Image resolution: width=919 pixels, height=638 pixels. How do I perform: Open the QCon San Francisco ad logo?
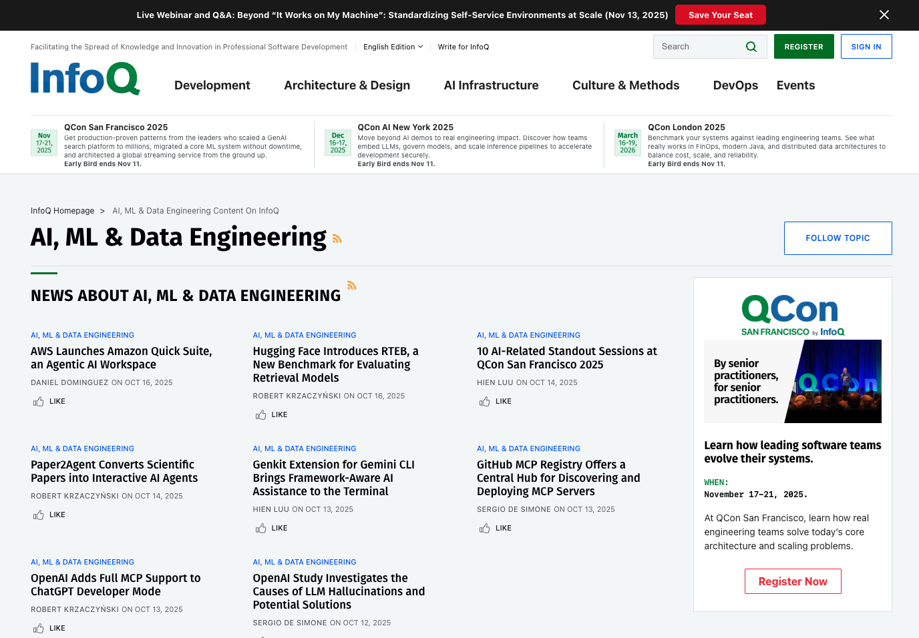(793, 315)
